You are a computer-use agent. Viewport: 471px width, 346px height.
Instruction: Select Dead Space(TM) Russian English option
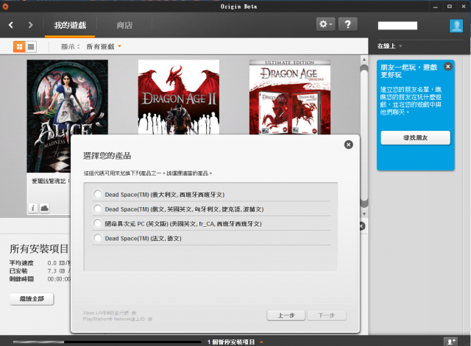tap(211, 209)
